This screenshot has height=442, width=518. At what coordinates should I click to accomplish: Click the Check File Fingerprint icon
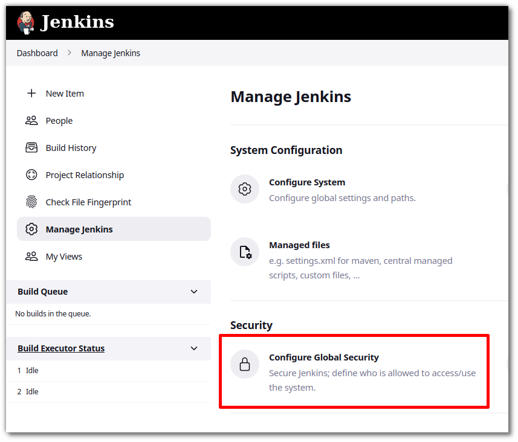(x=31, y=202)
